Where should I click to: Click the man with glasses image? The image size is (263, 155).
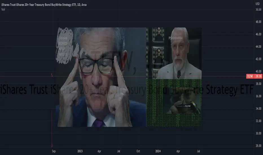102,77
